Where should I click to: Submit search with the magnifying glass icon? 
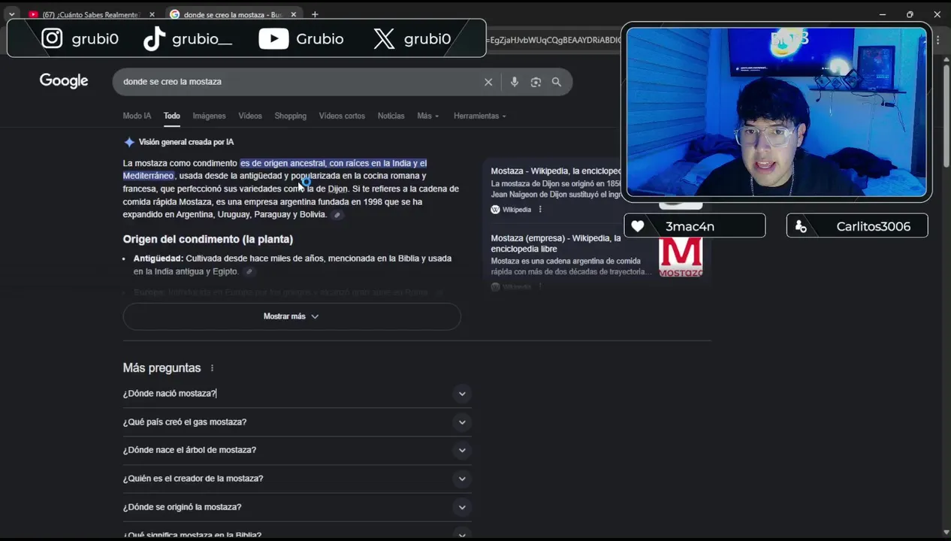[x=557, y=82]
